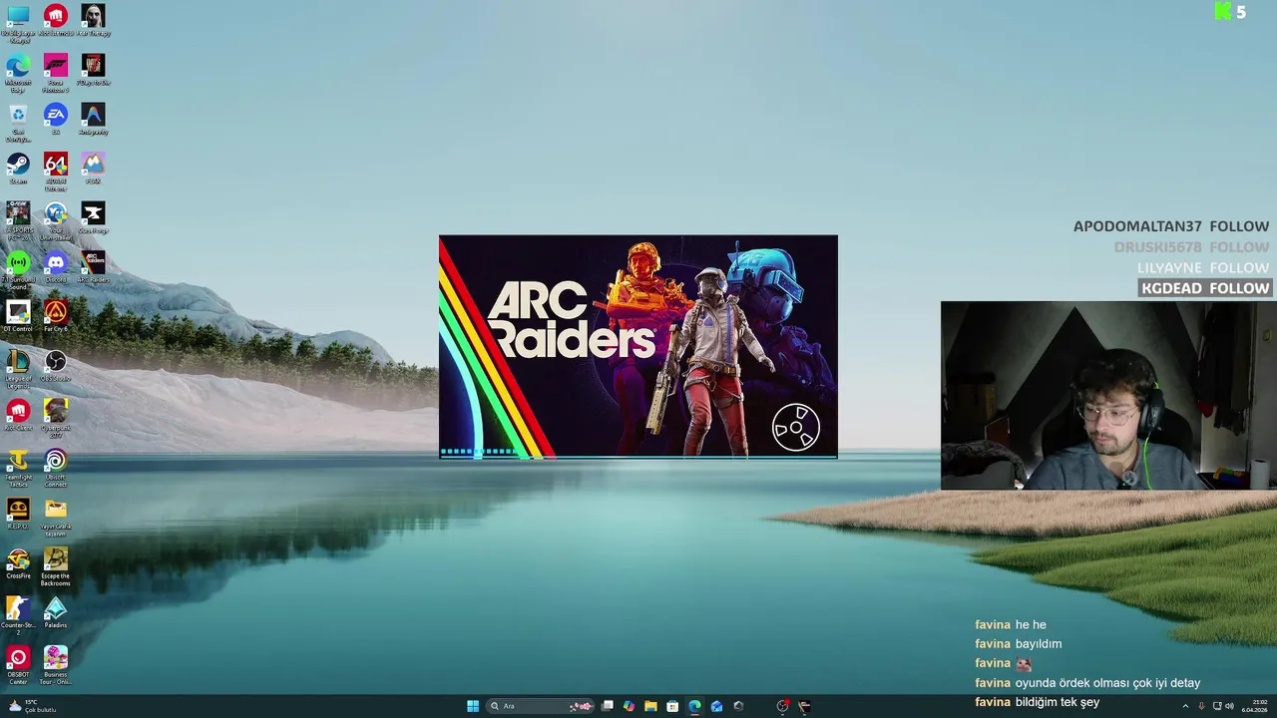Open Task View from the taskbar

(x=607, y=706)
